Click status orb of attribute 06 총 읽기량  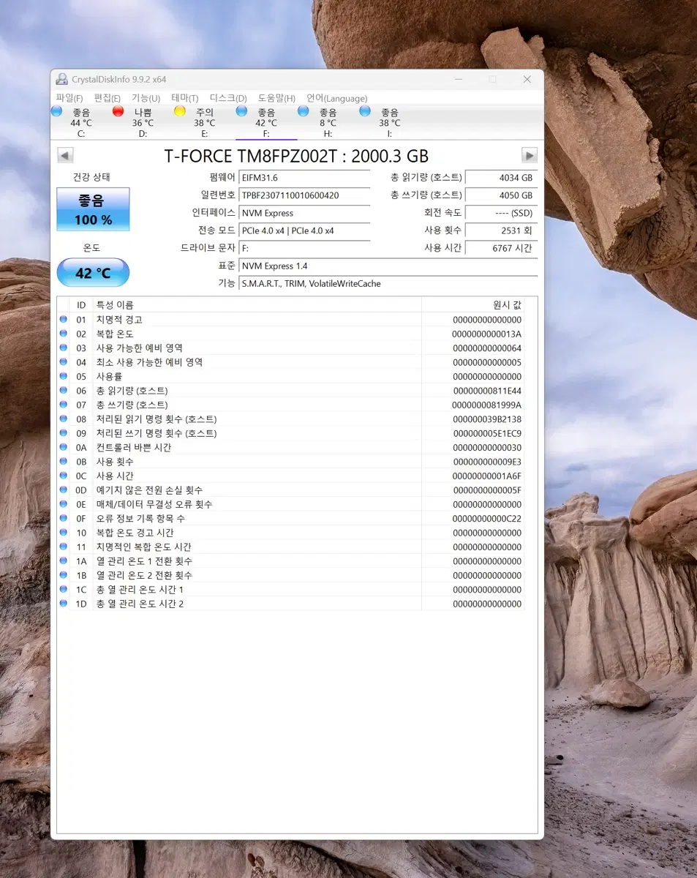(x=64, y=390)
